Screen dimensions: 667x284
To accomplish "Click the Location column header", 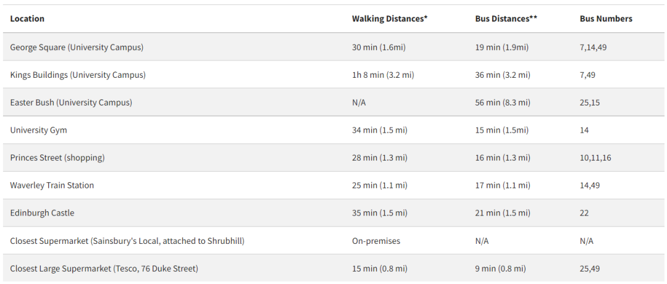I will point(27,19).
